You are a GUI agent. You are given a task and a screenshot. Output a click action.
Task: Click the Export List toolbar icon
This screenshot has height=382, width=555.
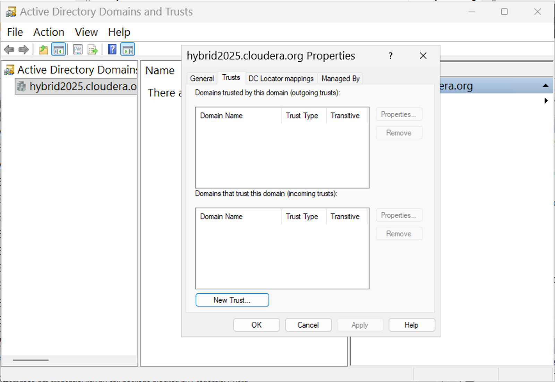pyautogui.click(x=93, y=50)
